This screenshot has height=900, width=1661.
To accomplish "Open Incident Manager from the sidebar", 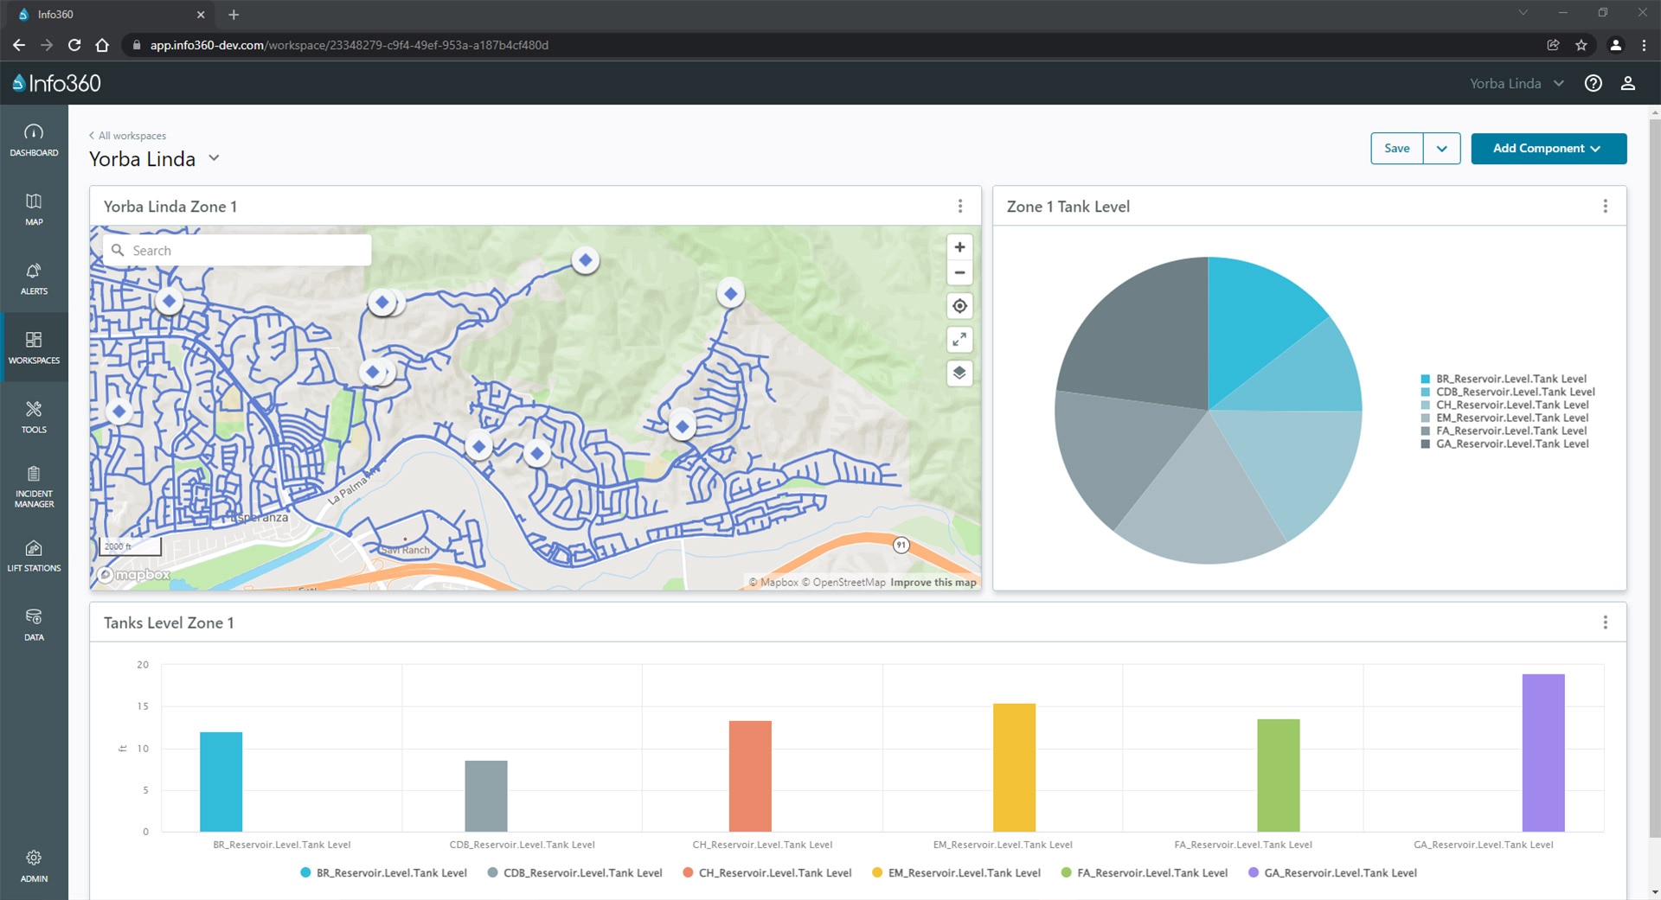I will pyautogui.click(x=34, y=486).
